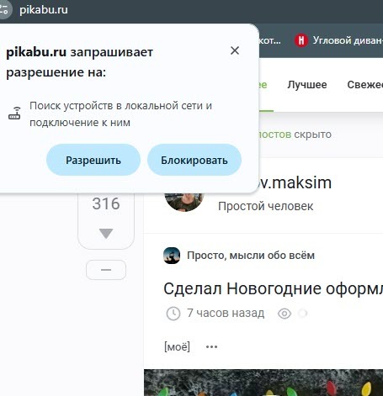Open the red Угловой диван bookmark
This screenshot has height=396, width=383.
338,40
